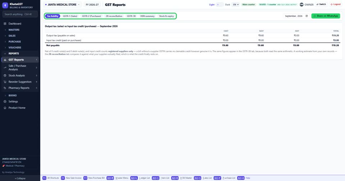The image size is (345, 181).
Task: Click the Switch user button
Action: click(321, 4)
